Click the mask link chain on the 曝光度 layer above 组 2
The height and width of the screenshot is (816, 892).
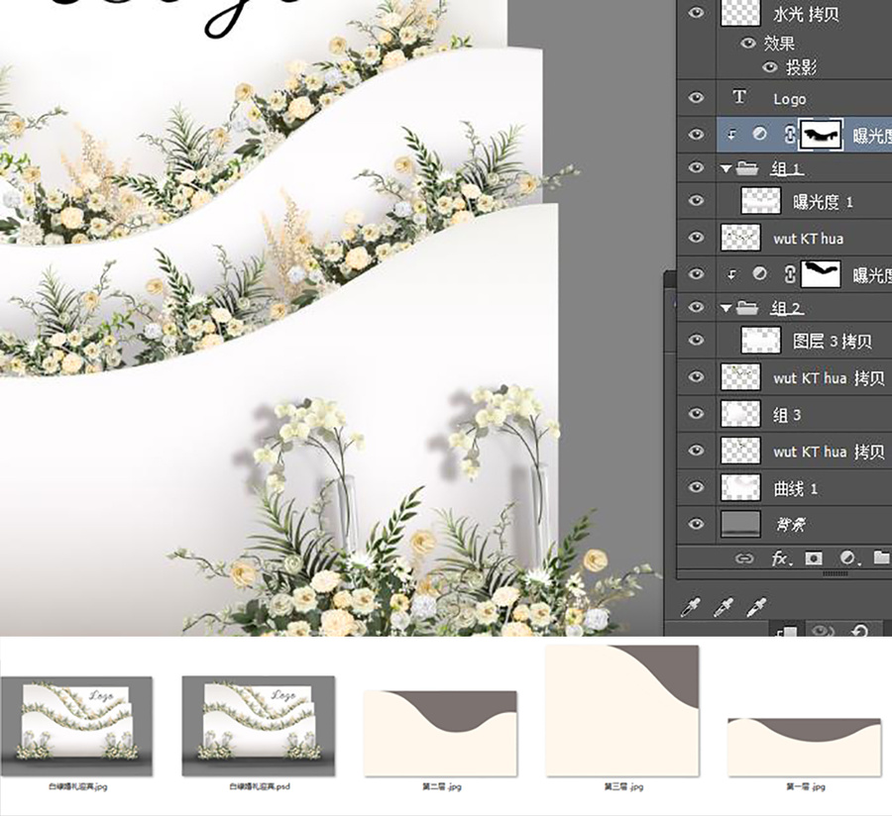click(789, 274)
